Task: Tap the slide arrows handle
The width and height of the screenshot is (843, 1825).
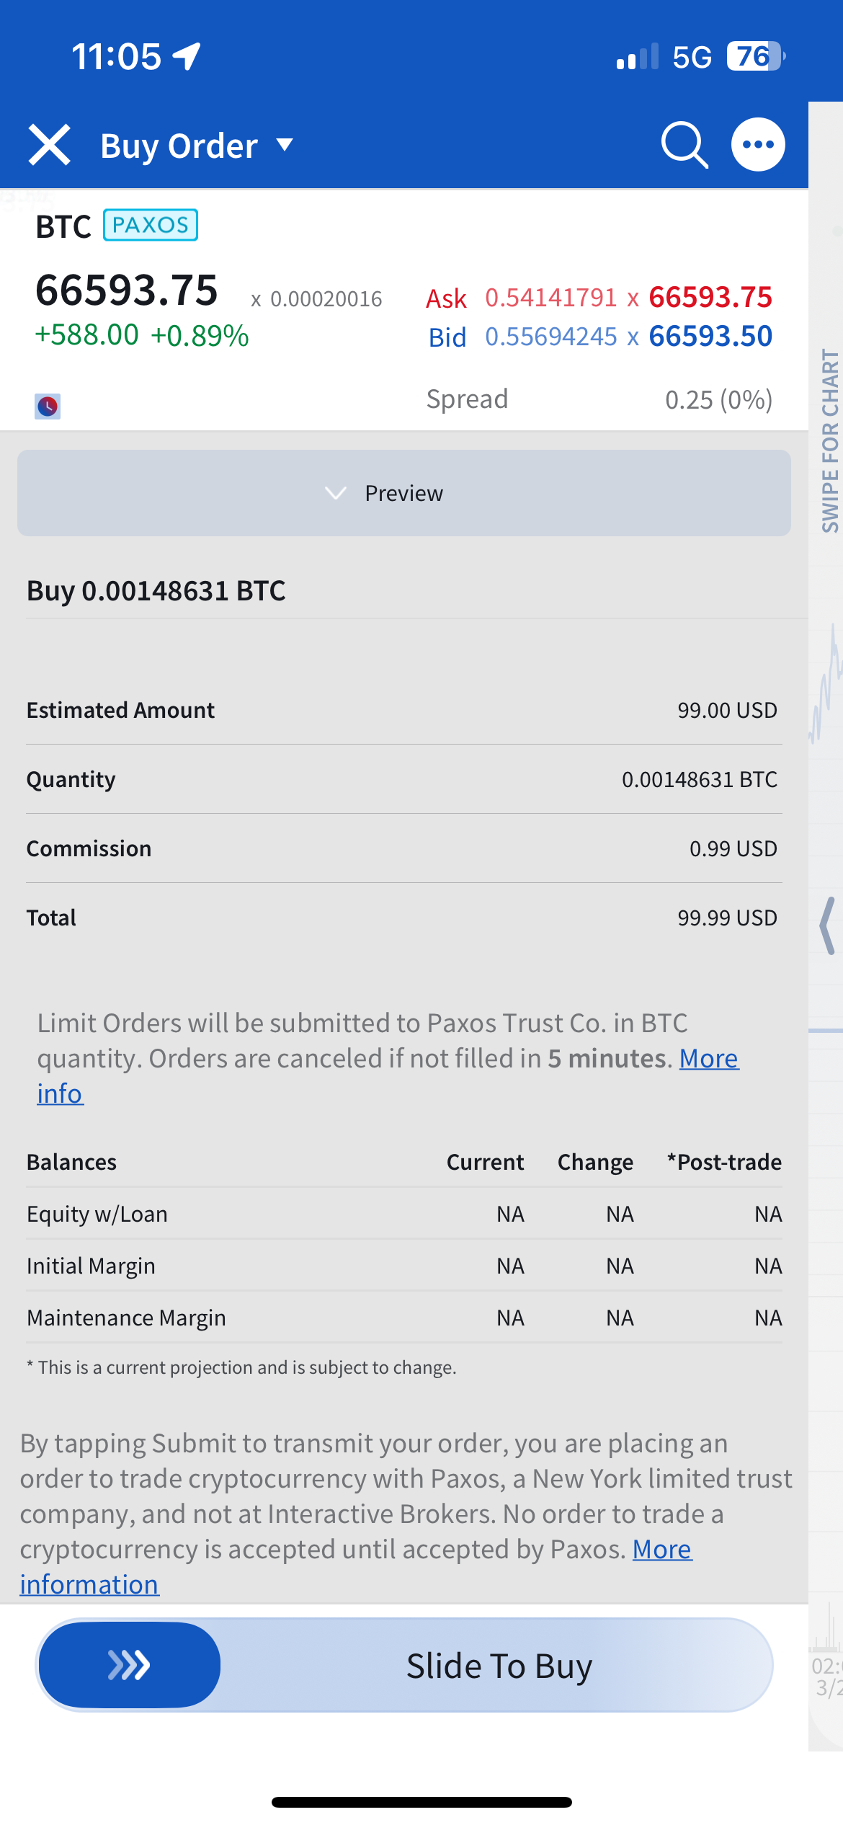Action: tap(130, 1665)
